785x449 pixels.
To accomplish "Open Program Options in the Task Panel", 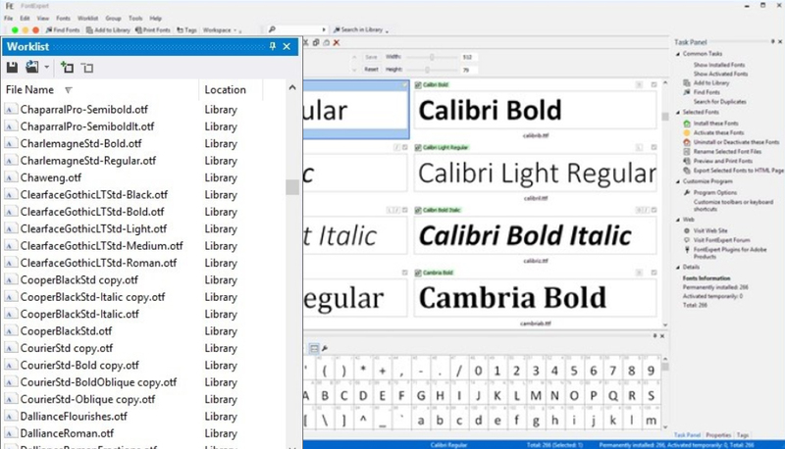I will (715, 192).
